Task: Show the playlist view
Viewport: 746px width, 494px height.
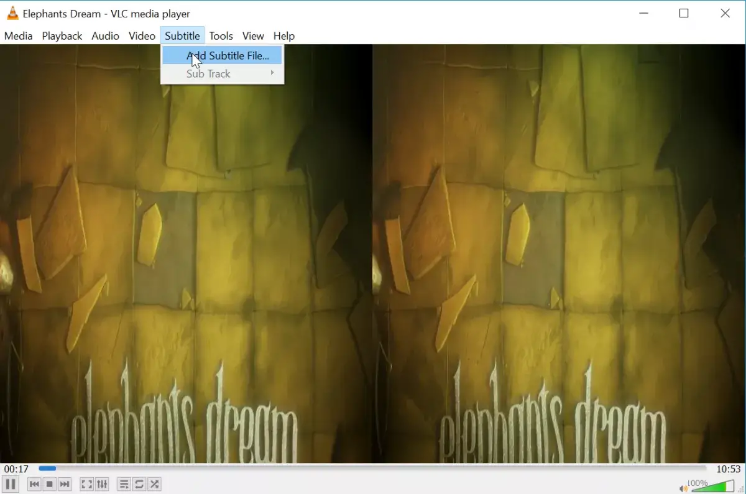Action: coord(124,484)
